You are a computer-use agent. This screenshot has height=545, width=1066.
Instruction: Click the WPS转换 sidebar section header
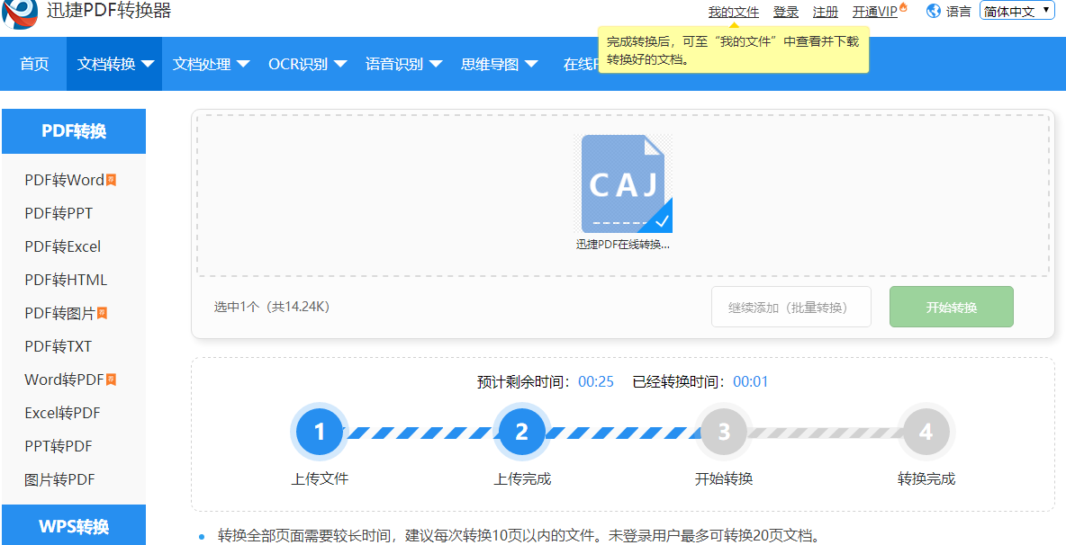[73, 524]
